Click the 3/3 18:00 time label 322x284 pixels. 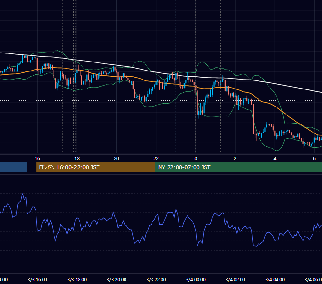pos(77,279)
